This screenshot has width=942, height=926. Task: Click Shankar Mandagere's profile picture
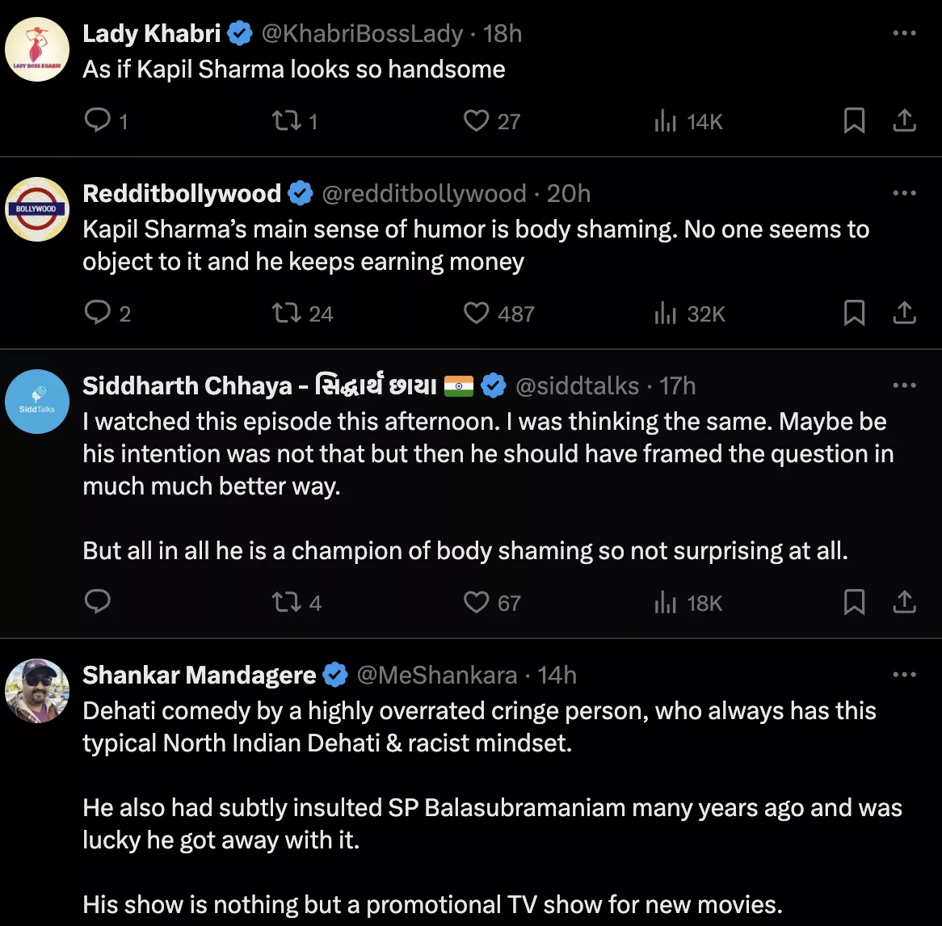(x=37, y=690)
